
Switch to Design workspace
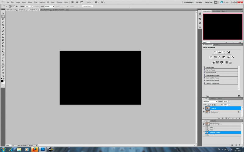[199, 2]
